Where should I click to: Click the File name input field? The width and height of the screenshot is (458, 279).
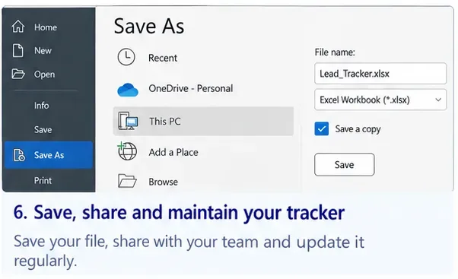pos(380,73)
